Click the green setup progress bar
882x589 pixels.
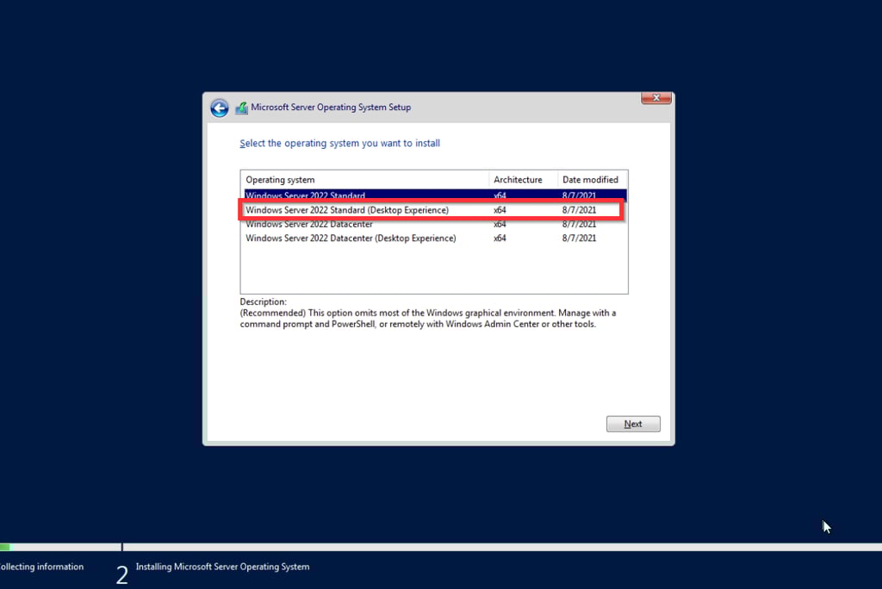[5, 547]
